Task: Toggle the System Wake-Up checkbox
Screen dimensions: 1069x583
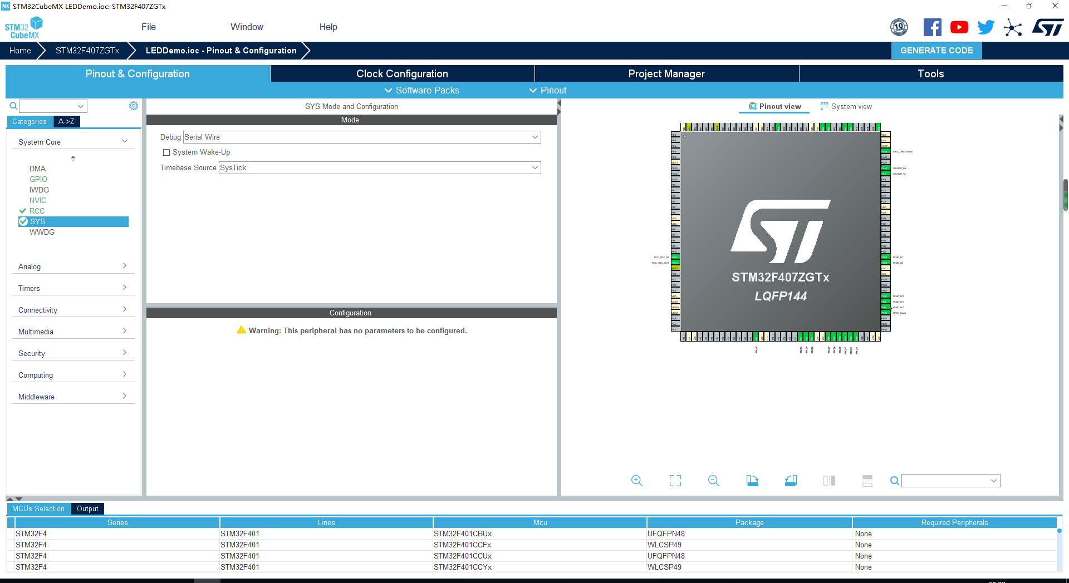Action: pos(166,152)
